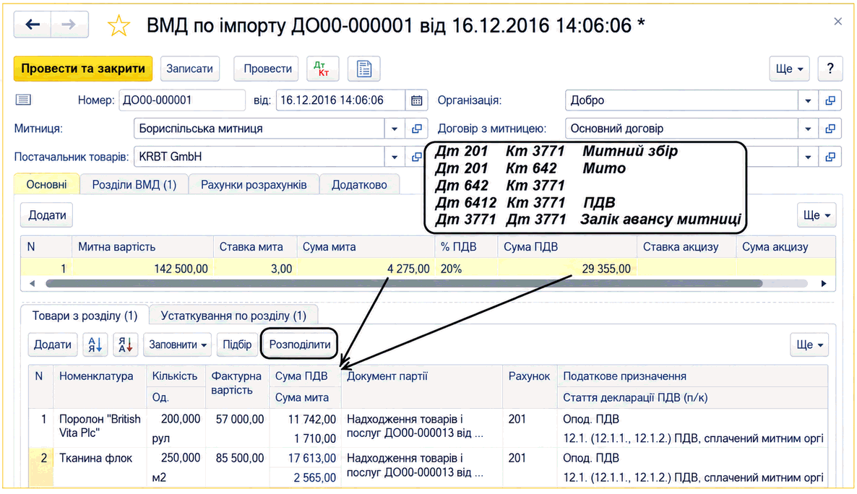857x494 pixels.
Task: Click the Постачальник товарів field KRBT GmbH
Action: coord(259,157)
